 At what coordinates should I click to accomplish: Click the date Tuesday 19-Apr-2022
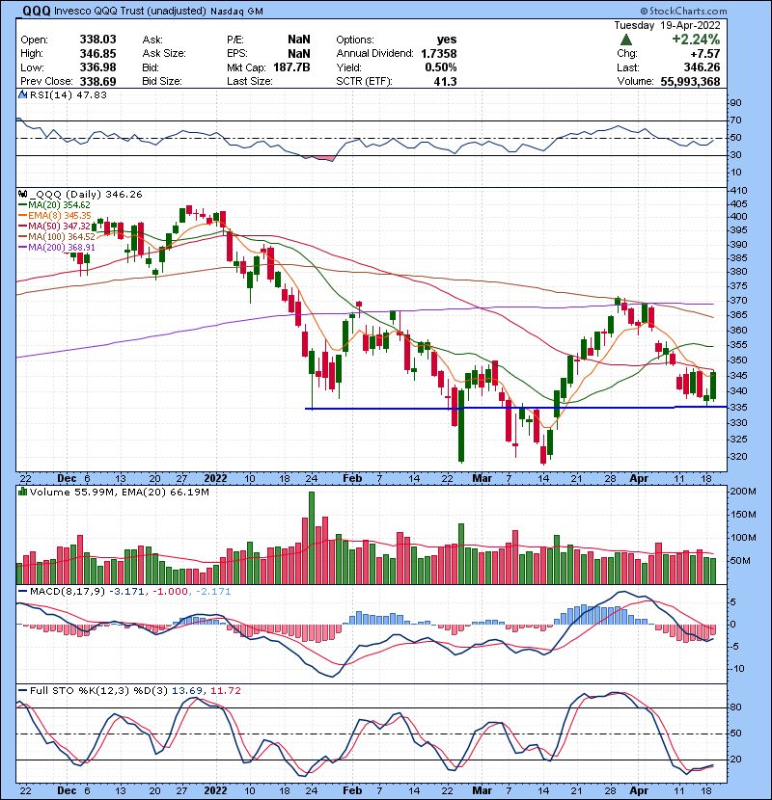[667, 25]
